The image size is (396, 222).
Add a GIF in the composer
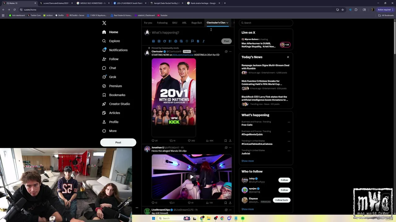(x=159, y=41)
